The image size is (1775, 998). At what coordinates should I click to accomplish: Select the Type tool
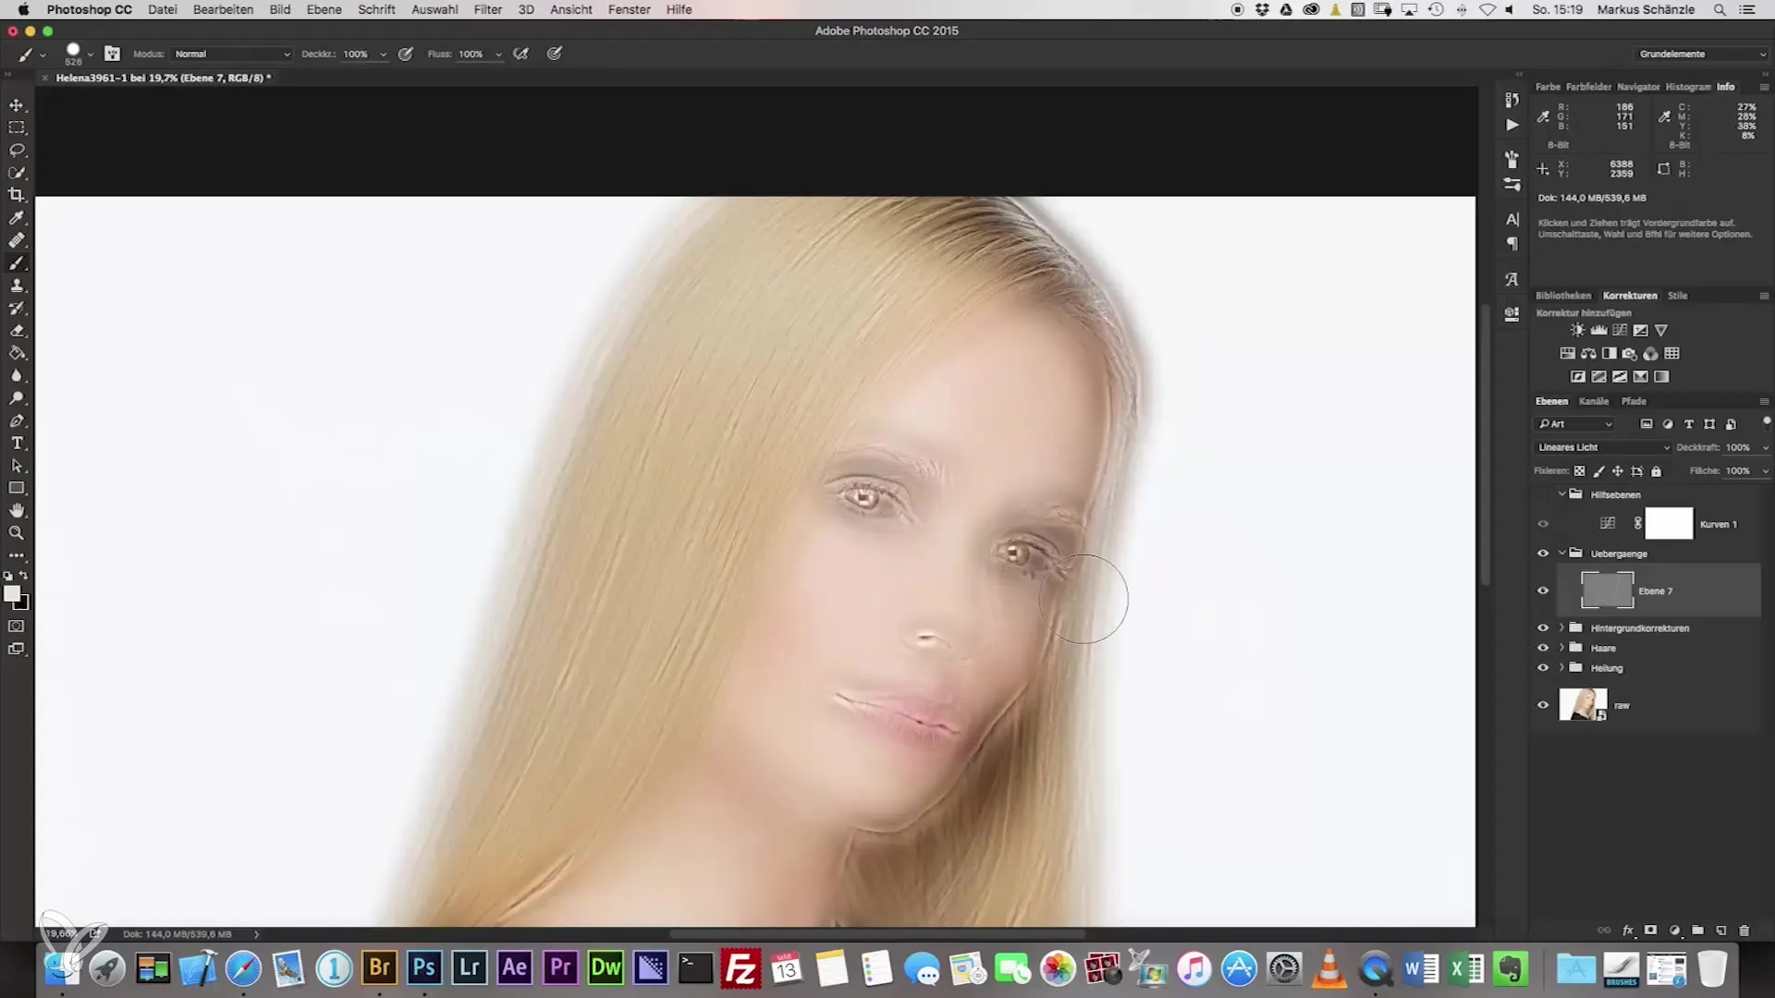coord(17,444)
